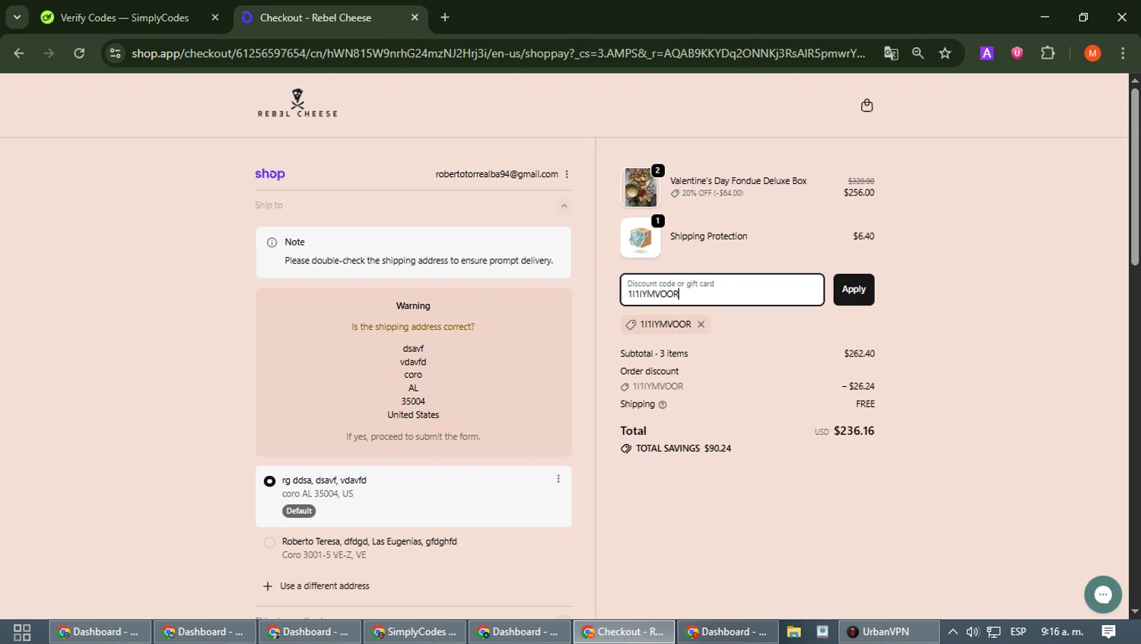Viewport: 1141px width, 644px height.
Task: Open Shipping Protection product thumbnail
Action: pos(640,238)
